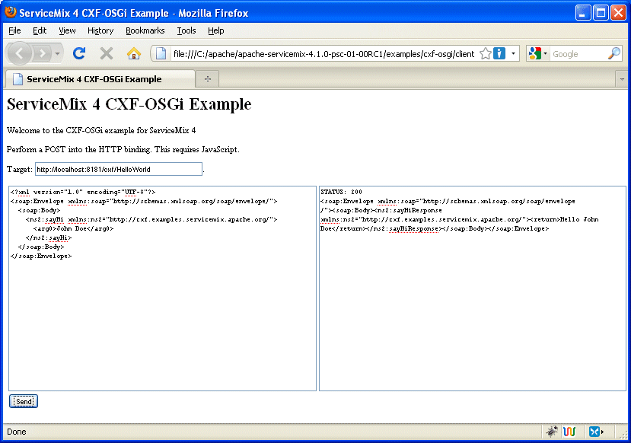This screenshot has width=631, height=443.
Task: Click the Firefox icon in title bar
Action: tap(11, 12)
